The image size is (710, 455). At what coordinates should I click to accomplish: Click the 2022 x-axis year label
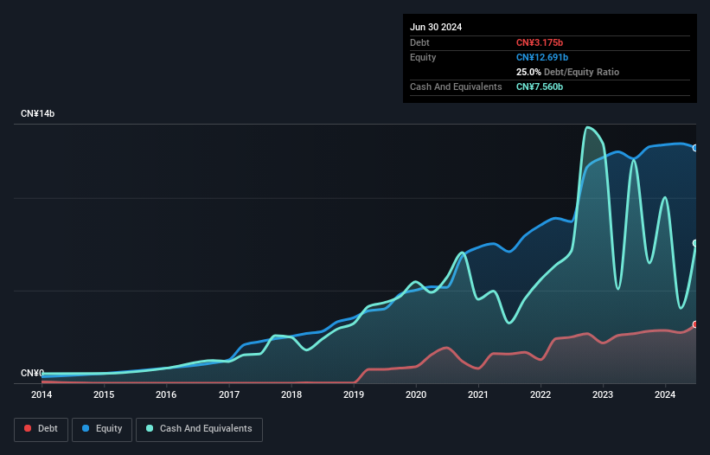(x=540, y=394)
